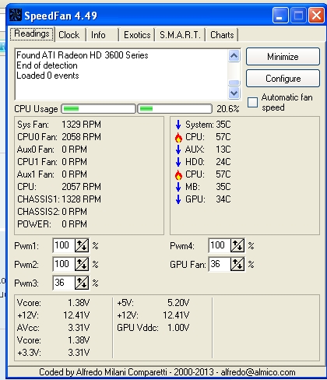Click the Pwm4 value field
327x380 pixels.
click(220, 245)
